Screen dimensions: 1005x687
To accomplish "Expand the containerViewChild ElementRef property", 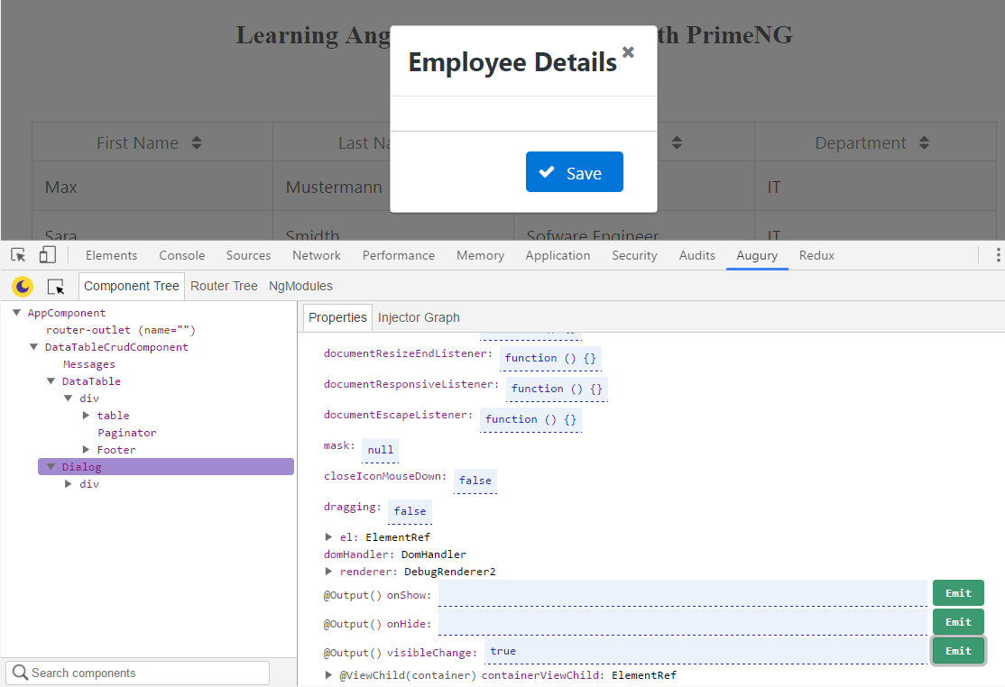I will tap(328, 675).
